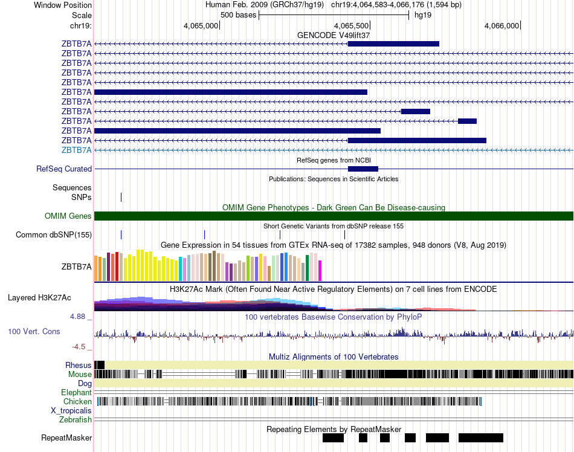Click the rightmost RepeatMasker black block
Viewport: 574px width, 452px height.
click(481, 437)
